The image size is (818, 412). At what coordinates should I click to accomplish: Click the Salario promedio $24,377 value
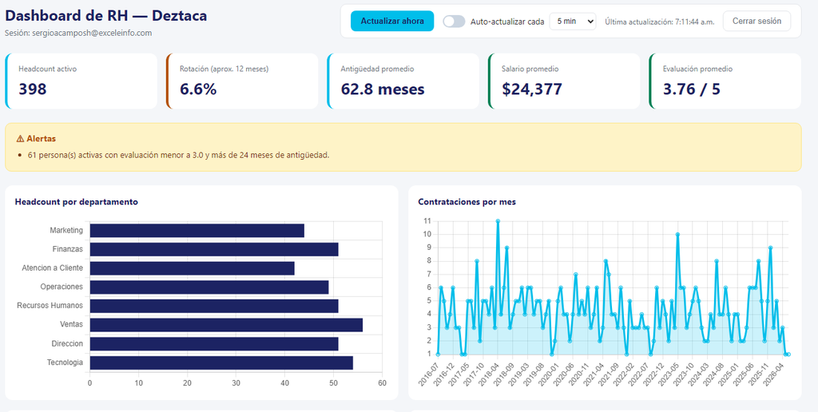pyautogui.click(x=531, y=89)
